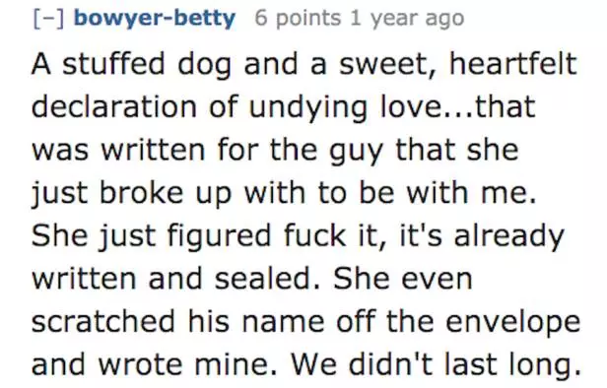
Task: Click the phrase 'She just figured'
Action: click(x=151, y=236)
